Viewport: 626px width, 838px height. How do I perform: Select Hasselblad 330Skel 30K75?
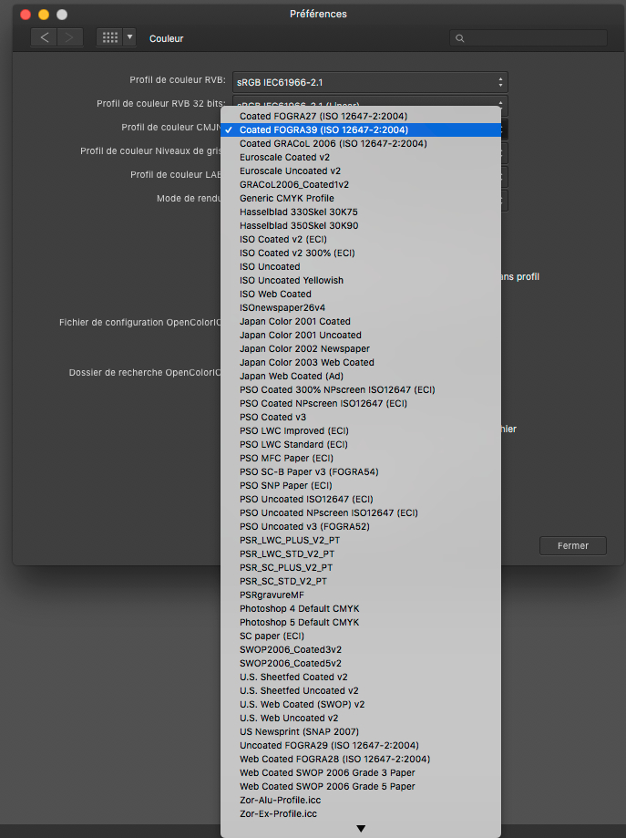(x=361, y=212)
